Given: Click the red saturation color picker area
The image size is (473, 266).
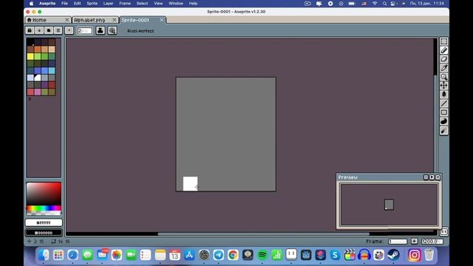Looking at the screenshot, I should pos(44,194).
